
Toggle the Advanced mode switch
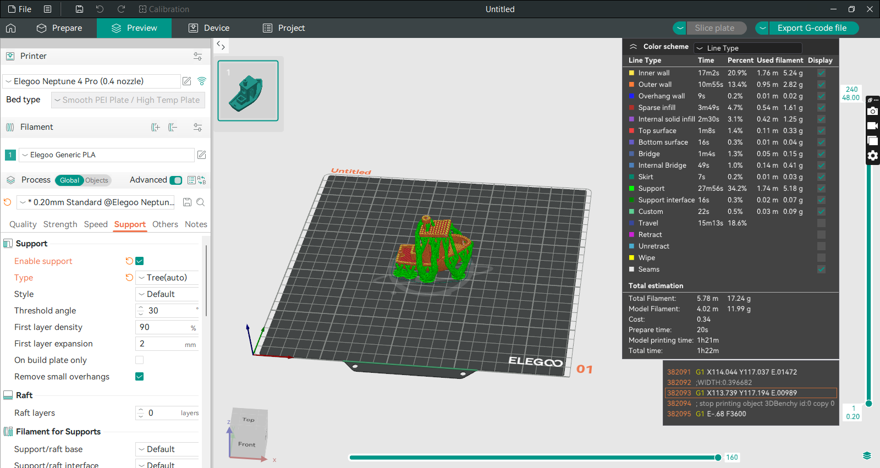pyautogui.click(x=176, y=180)
